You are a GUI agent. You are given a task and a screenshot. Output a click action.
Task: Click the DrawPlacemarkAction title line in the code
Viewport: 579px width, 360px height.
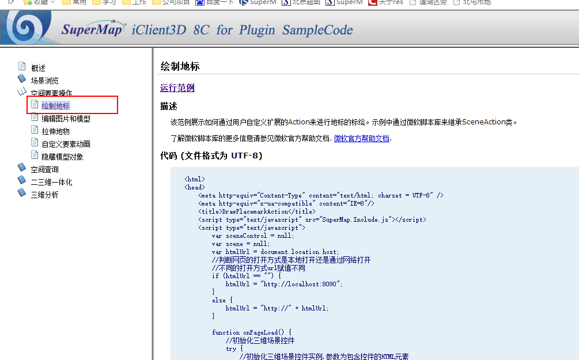pos(257,211)
